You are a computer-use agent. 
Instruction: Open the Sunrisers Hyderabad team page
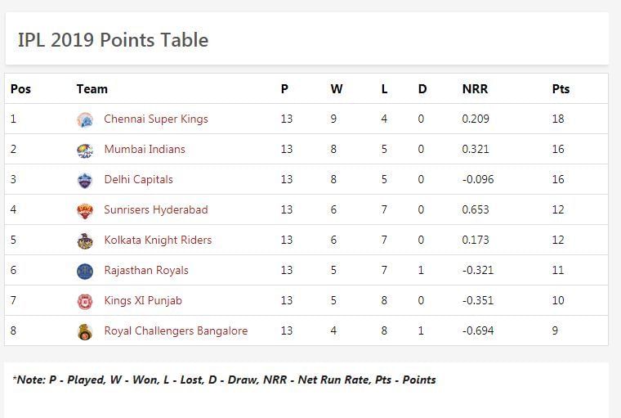coord(156,210)
